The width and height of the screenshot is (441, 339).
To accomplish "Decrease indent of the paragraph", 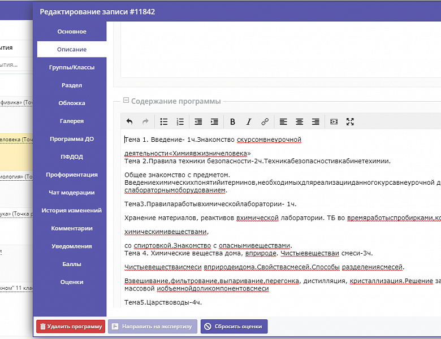I will pos(198,121).
